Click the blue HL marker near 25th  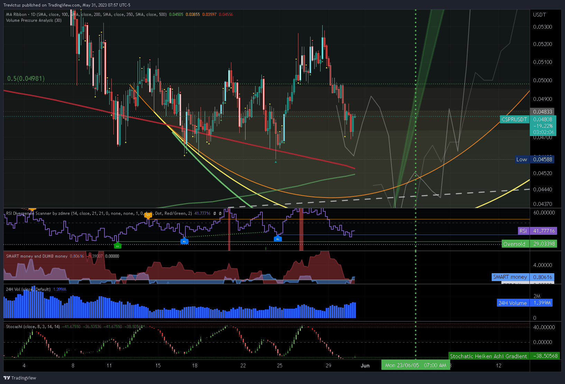coord(278,238)
